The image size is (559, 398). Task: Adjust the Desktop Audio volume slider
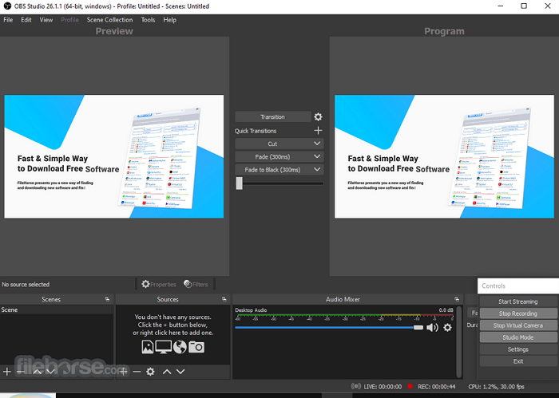(x=418, y=327)
